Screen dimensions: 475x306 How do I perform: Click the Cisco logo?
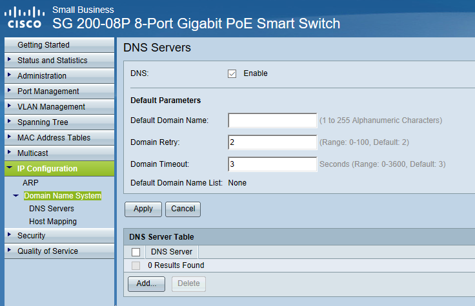click(x=25, y=17)
